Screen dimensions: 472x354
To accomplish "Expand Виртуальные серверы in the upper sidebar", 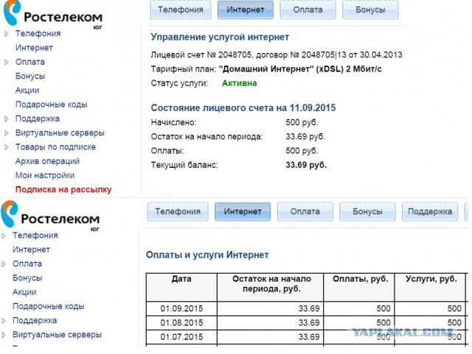I will pos(7,133).
